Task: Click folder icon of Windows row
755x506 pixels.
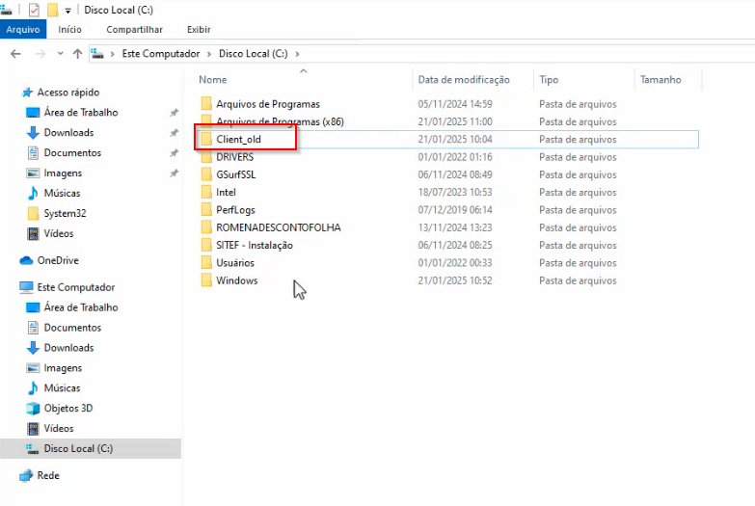Action: 206,280
